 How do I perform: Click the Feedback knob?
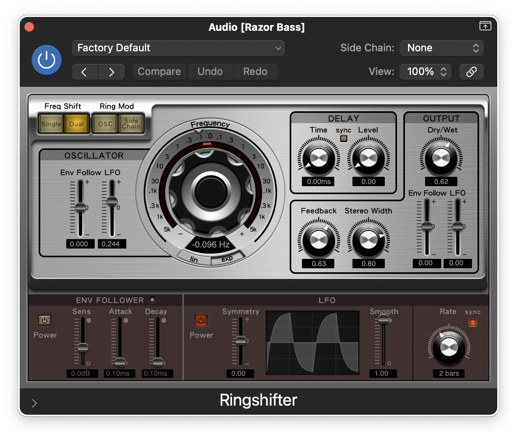pyautogui.click(x=318, y=240)
